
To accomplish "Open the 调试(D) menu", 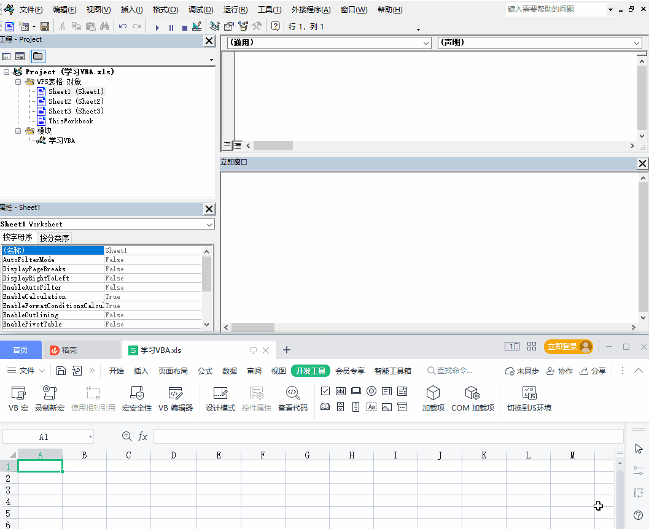I will 201,10.
